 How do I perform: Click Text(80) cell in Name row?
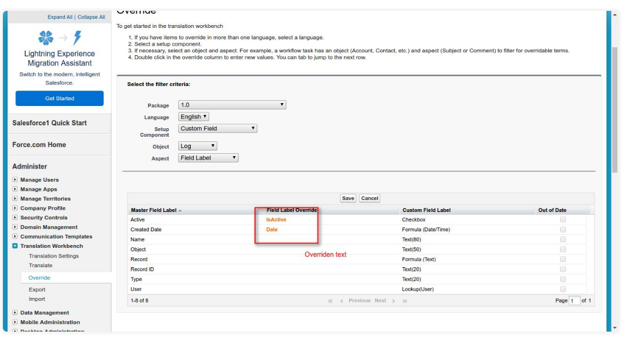(x=411, y=239)
